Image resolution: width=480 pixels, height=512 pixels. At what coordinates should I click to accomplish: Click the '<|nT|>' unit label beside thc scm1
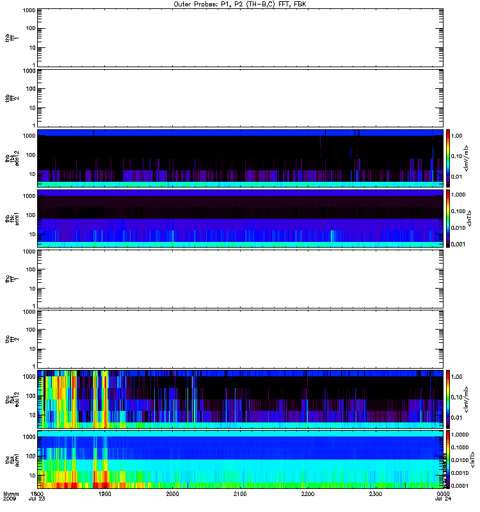coord(472,461)
